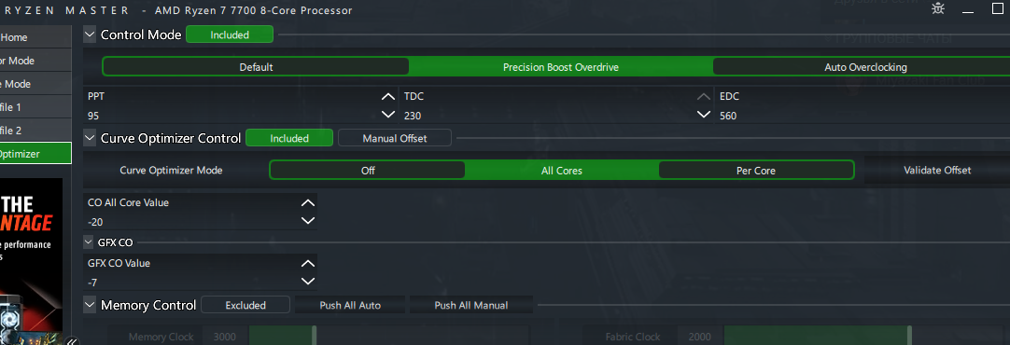
Task: Click the Push All Manual button
Action: [470, 305]
